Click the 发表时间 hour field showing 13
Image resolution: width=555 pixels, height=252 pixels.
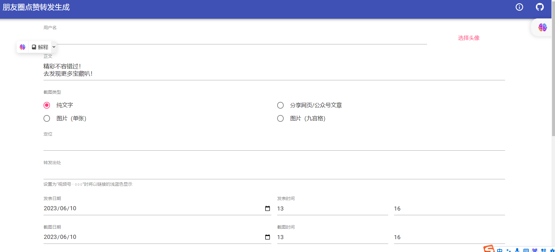(x=332, y=208)
